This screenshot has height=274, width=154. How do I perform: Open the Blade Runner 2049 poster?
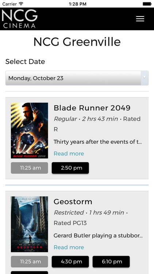[x=29, y=130]
